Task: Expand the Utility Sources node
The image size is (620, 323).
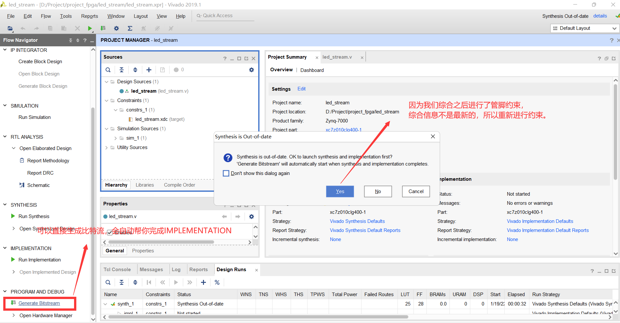Action: [x=107, y=147]
